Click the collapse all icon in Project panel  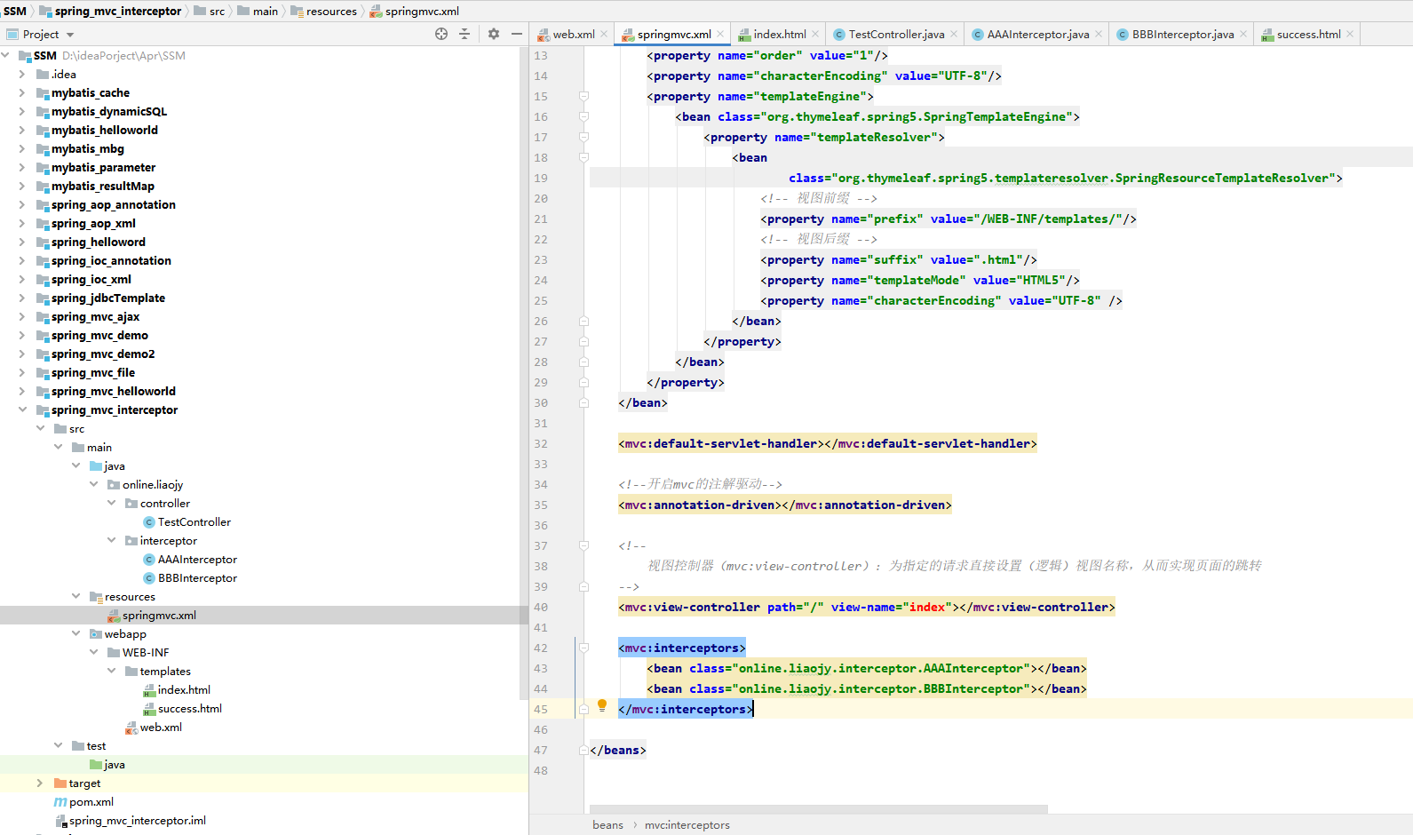[464, 34]
